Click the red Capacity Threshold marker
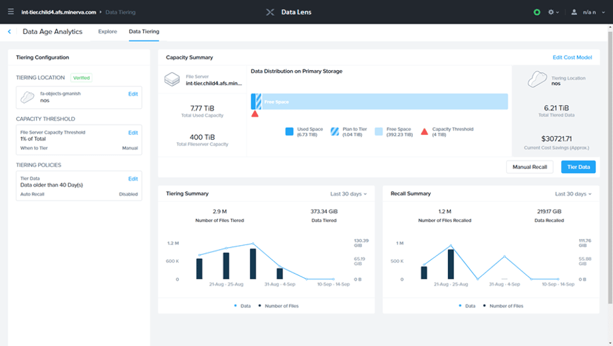Viewport: 613px width, 346px height. click(x=255, y=113)
